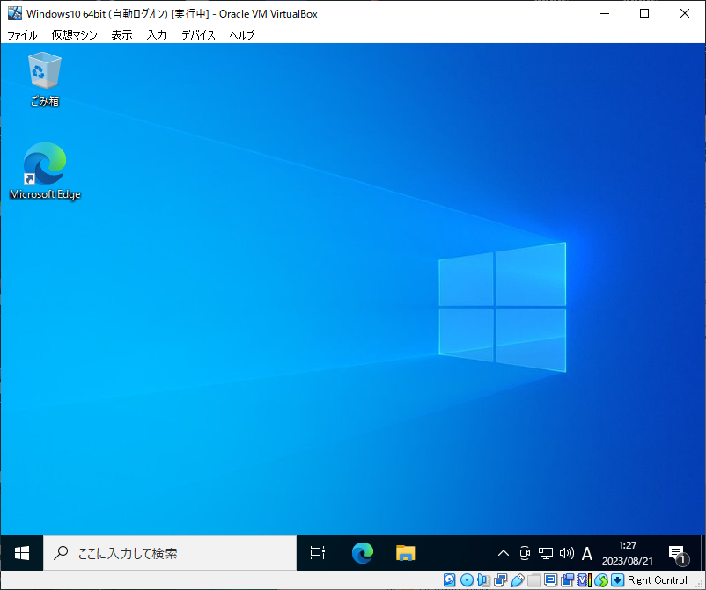Click the audio icon in VirtualBox status bar

[x=483, y=580]
